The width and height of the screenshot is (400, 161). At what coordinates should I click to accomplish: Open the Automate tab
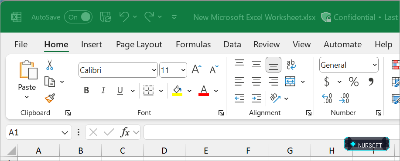[342, 44]
